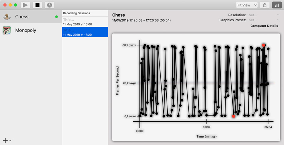
Task: Select session 11 May 2019 at 17:20
Action: (x=85, y=32)
